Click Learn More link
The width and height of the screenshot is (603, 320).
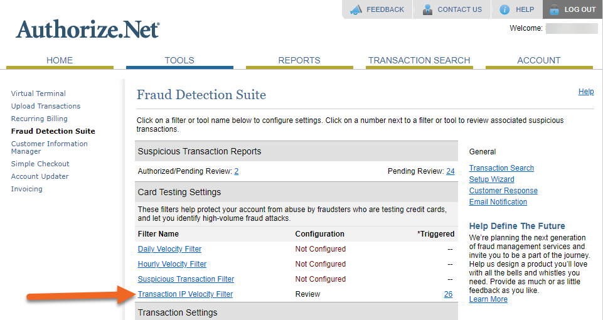point(488,299)
